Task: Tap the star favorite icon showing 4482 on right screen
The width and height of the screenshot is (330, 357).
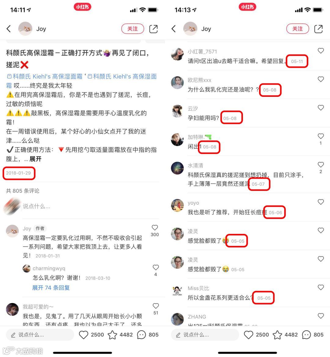Action: 277,335
